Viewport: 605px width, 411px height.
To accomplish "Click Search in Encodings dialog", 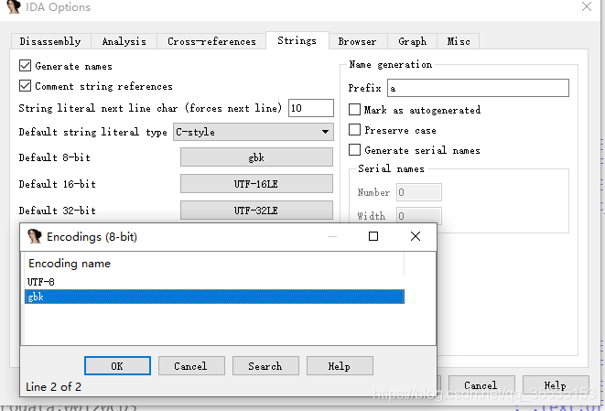I will point(265,366).
